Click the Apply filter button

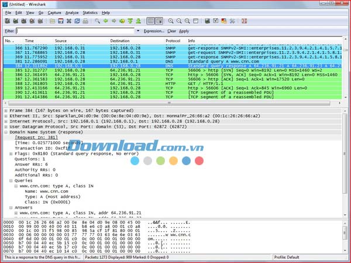click(184, 31)
